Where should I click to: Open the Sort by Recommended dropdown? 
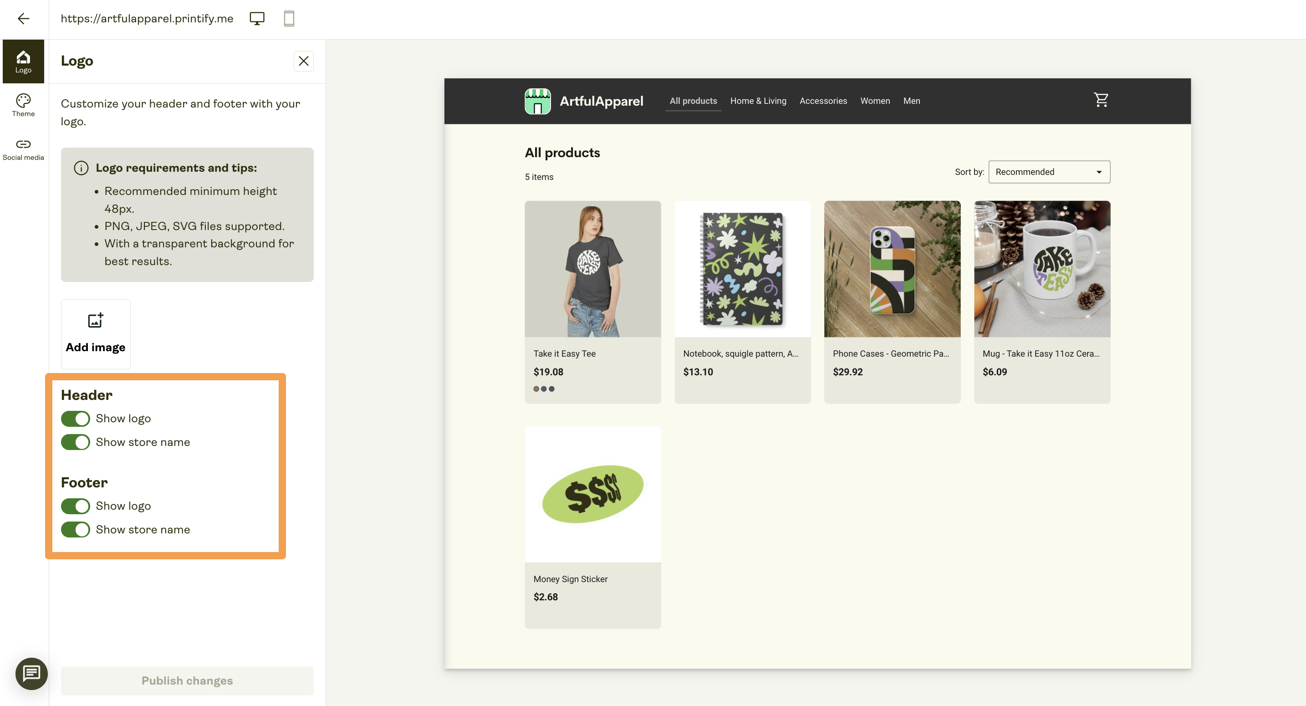tap(1049, 171)
